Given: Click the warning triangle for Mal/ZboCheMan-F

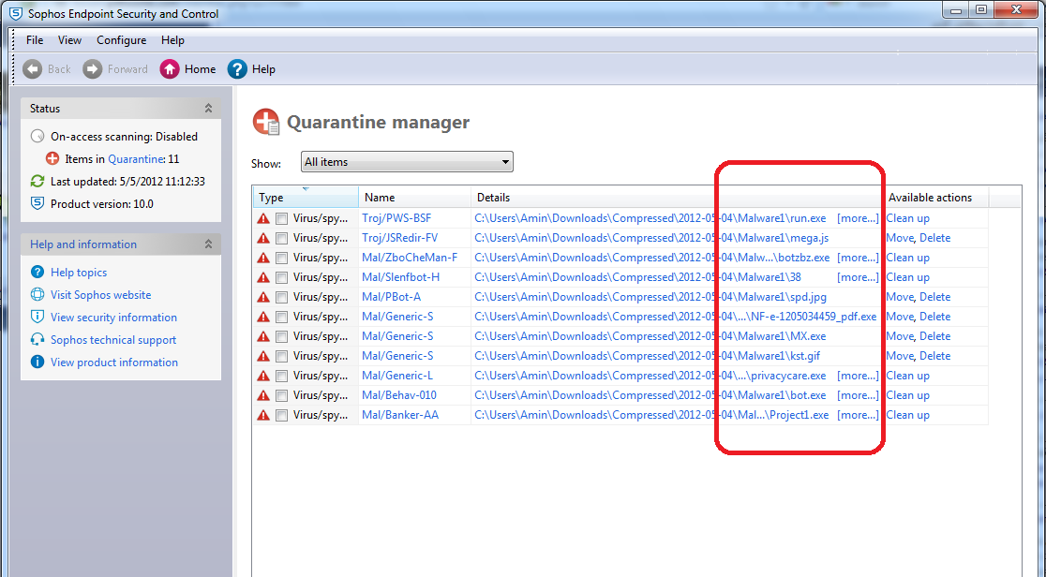Looking at the screenshot, I should (263, 258).
